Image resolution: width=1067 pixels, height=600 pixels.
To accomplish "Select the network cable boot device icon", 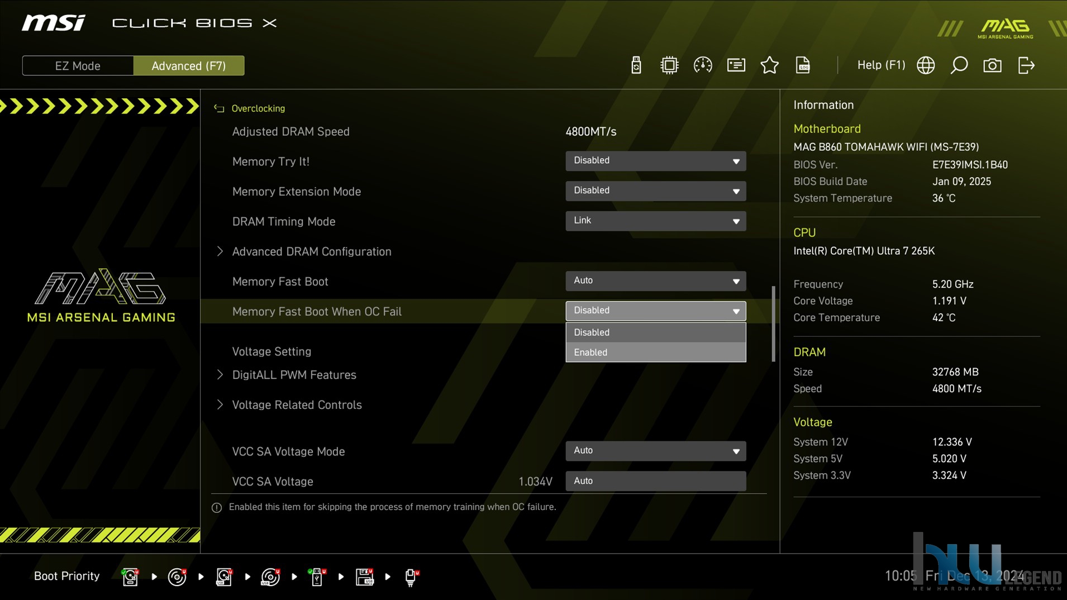I will (411, 577).
